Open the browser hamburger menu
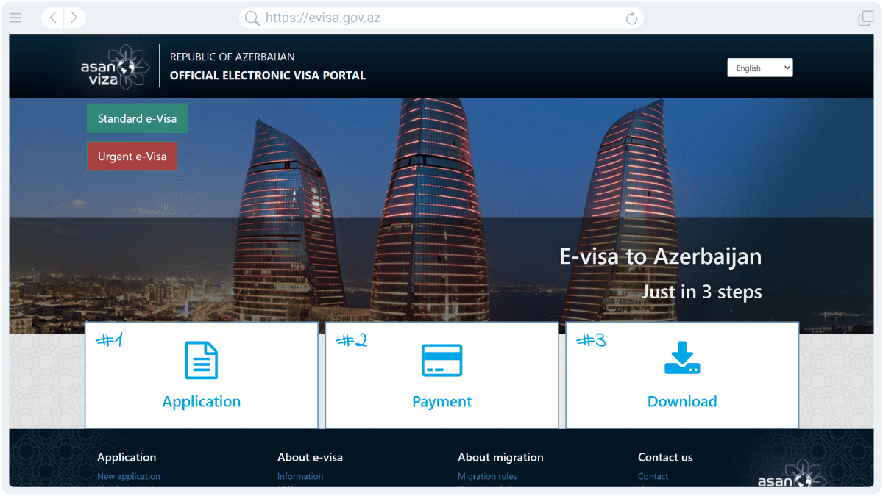This screenshot has height=496, width=883. point(15,18)
